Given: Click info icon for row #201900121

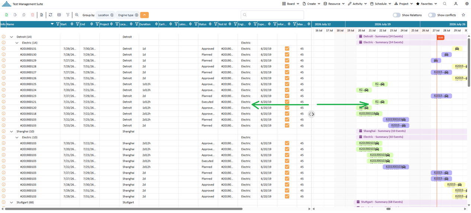Looking at the screenshot, I should [3, 102].
